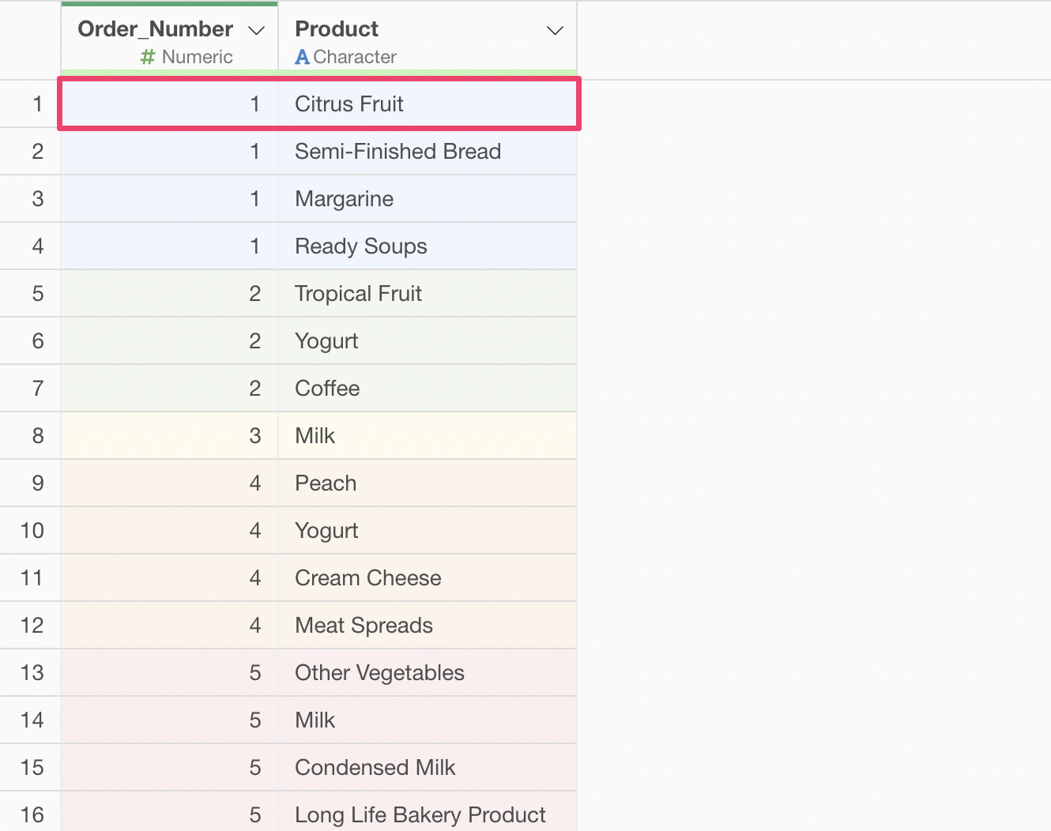This screenshot has width=1051, height=831.
Task: Click the Tropical Fruit cell
Action: [x=358, y=294]
